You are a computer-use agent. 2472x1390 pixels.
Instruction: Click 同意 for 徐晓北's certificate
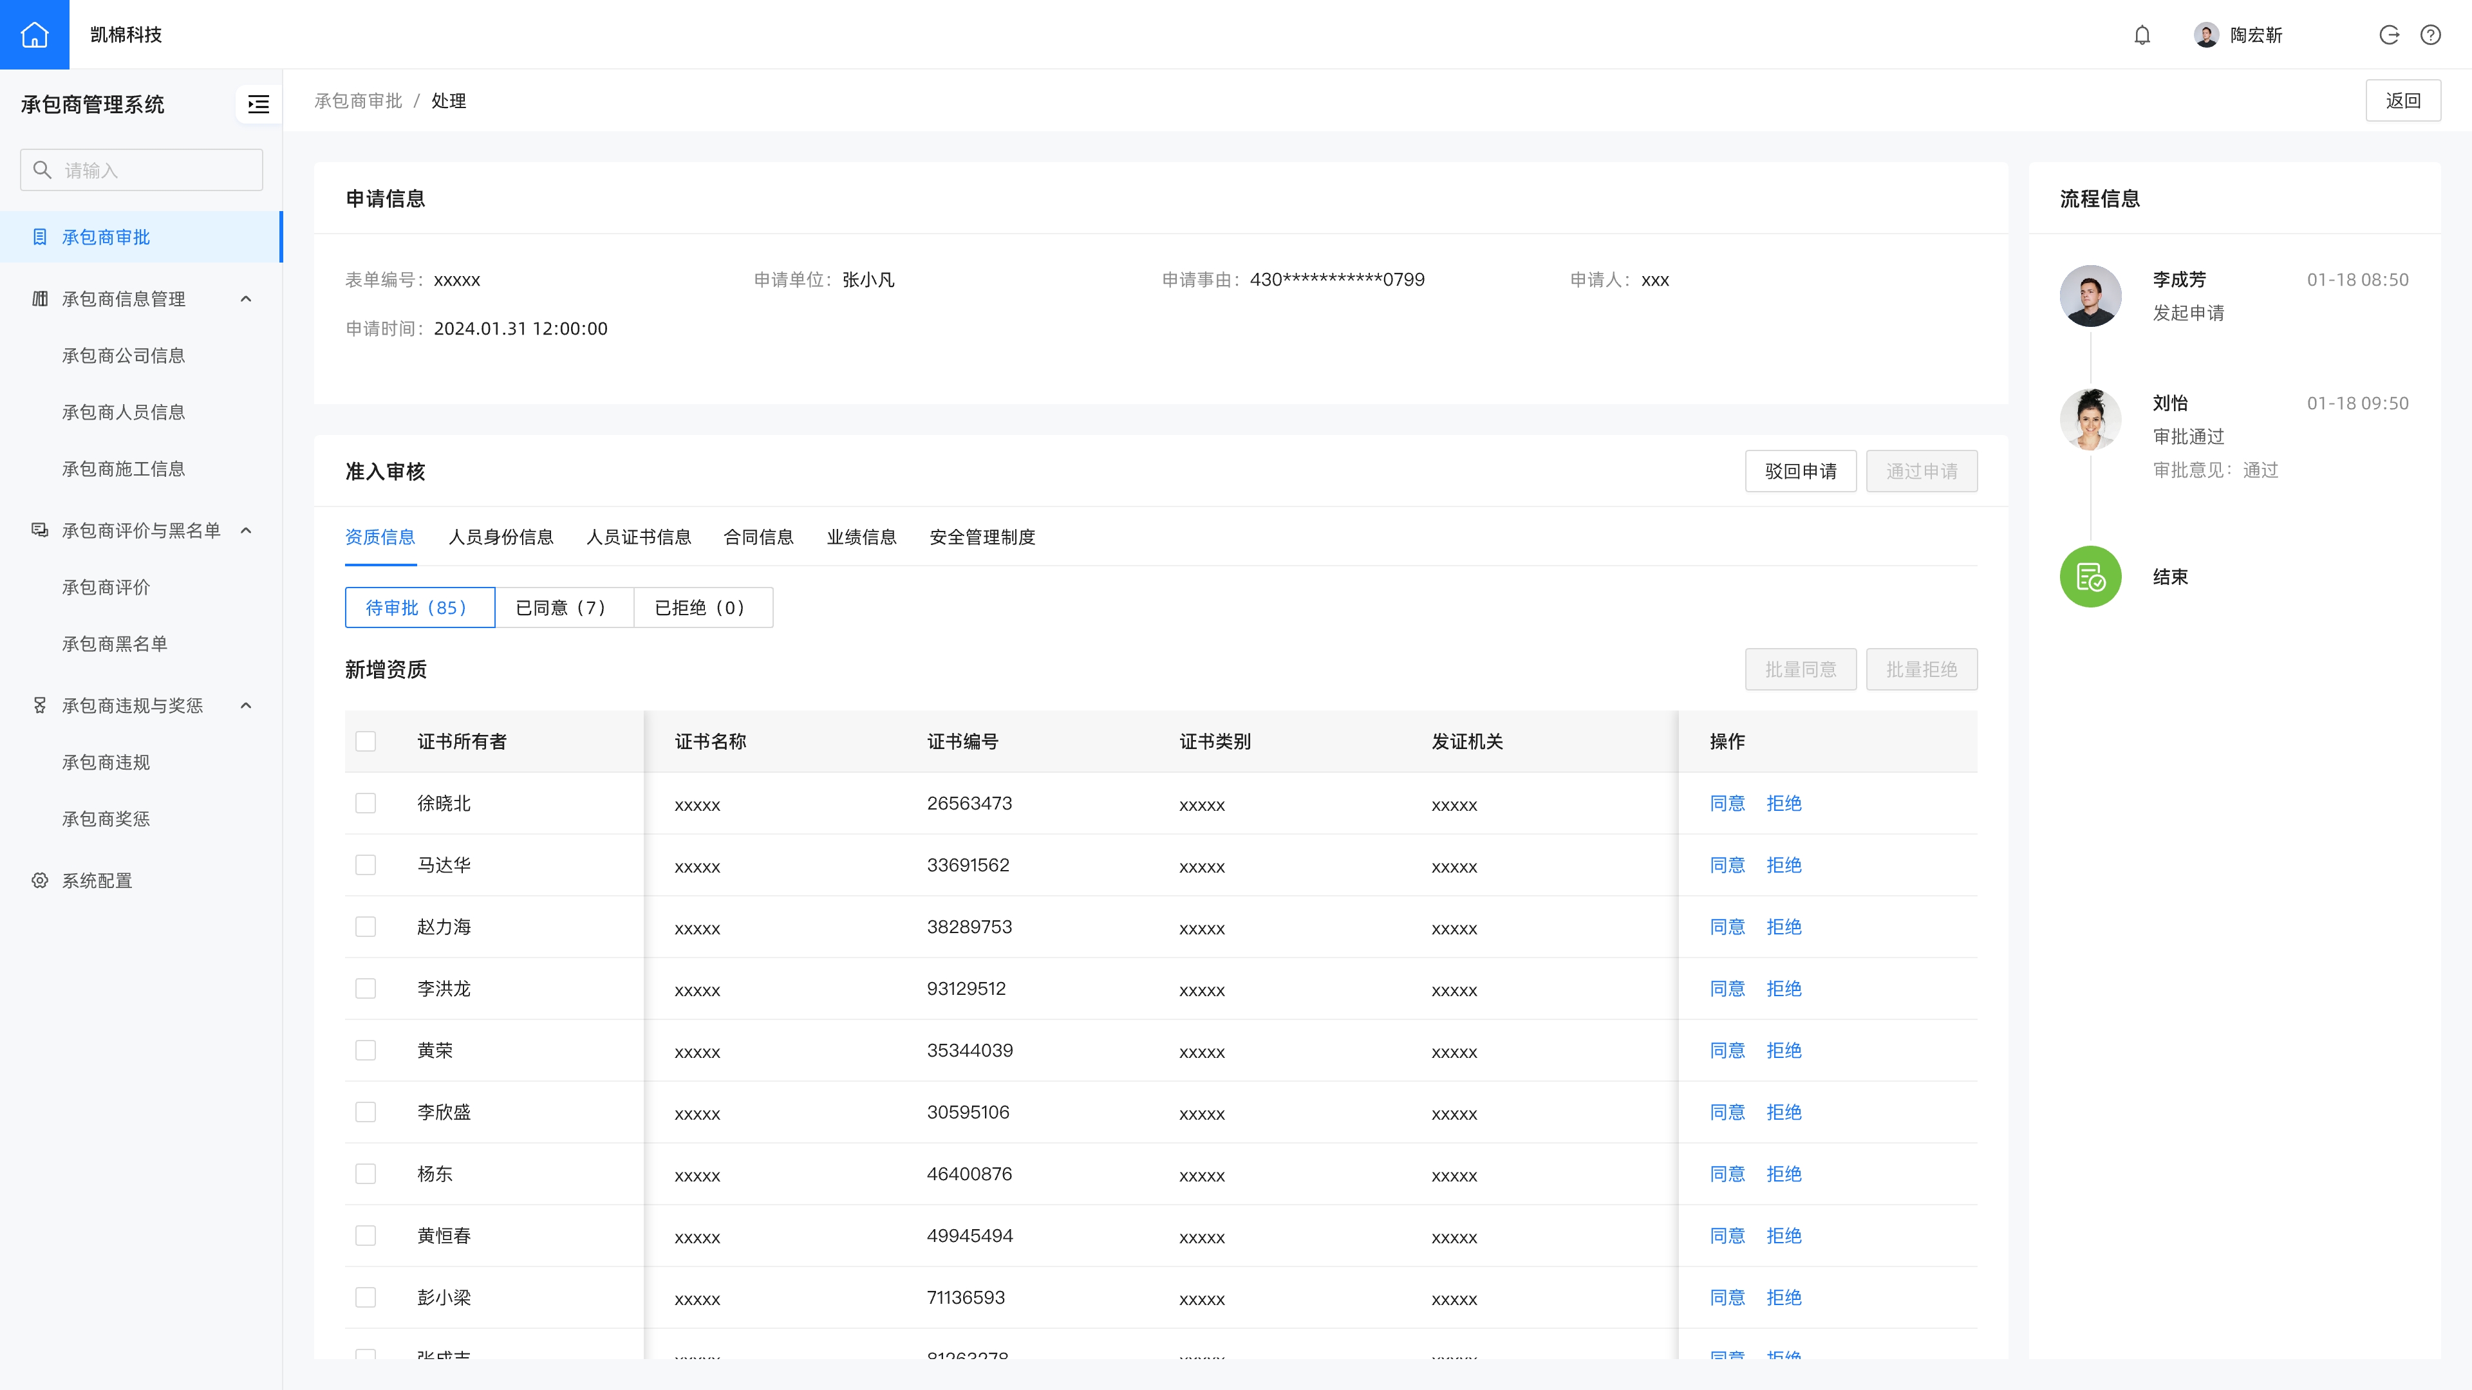pos(1727,804)
